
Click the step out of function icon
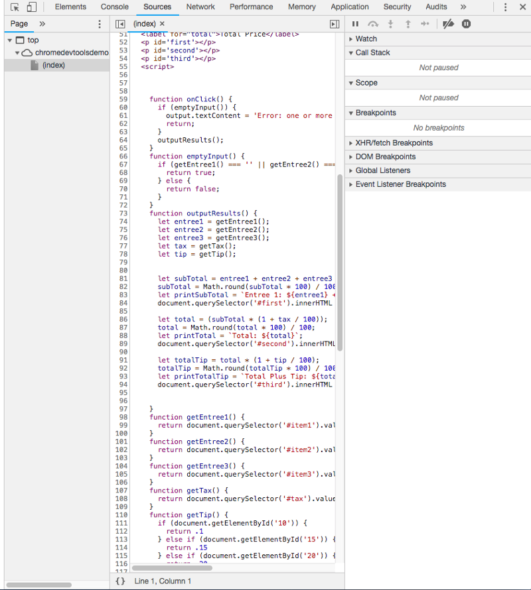408,24
